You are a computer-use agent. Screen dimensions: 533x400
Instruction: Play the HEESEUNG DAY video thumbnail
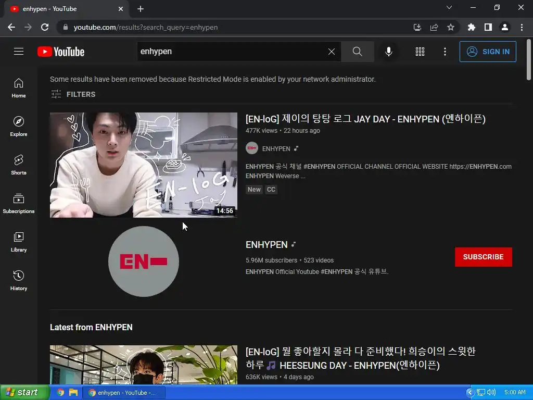(144, 365)
